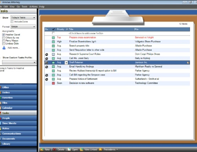Open Precedents dropdown arrow
The height and width of the screenshot is (152, 197).
pyautogui.click(x=117, y=149)
